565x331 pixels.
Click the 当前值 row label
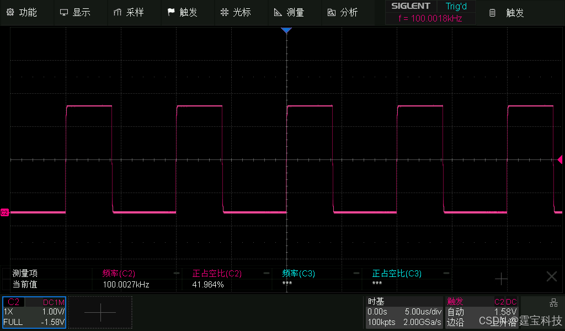(x=25, y=285)
